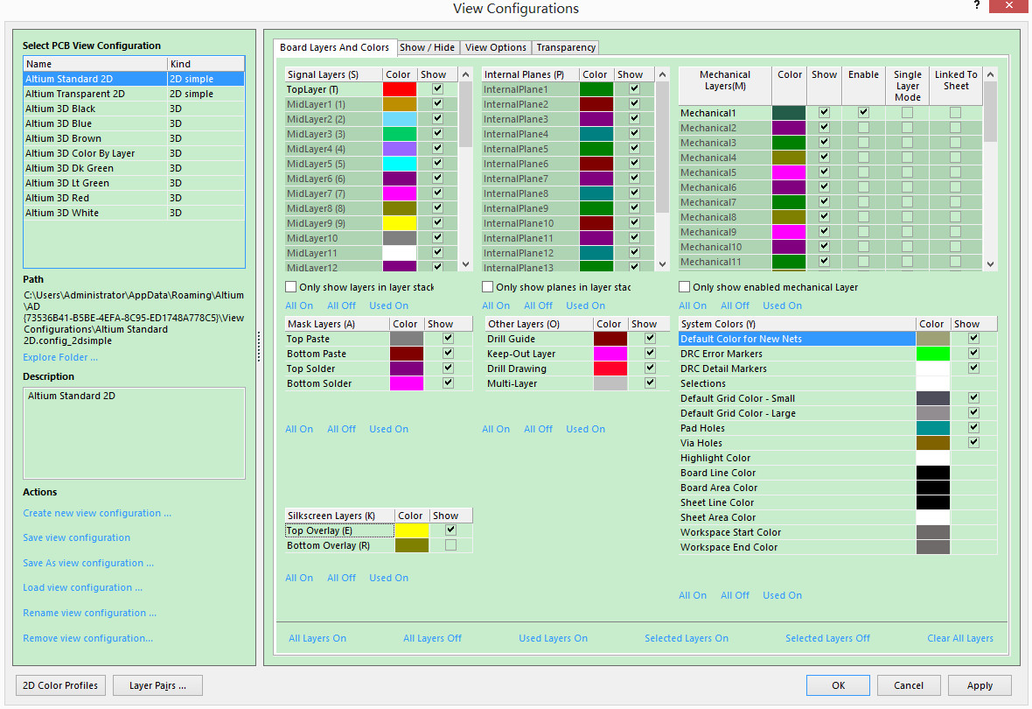The image size is (1032, 709).
Task: Enable Only show layers in layer stack
Action: pos(291,286)
